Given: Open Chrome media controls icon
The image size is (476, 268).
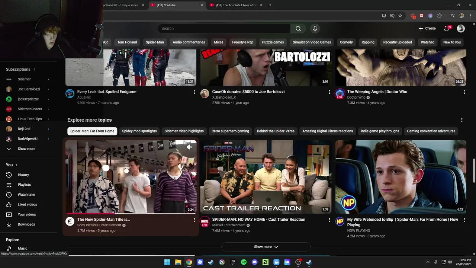Looking at the screenshot, I should tap(453, 16).
